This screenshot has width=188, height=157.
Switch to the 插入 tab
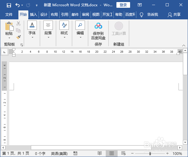point(34,15)
